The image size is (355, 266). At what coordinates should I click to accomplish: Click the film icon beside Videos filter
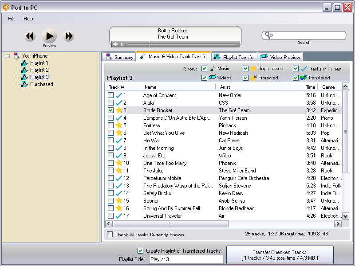pos(213,77)
